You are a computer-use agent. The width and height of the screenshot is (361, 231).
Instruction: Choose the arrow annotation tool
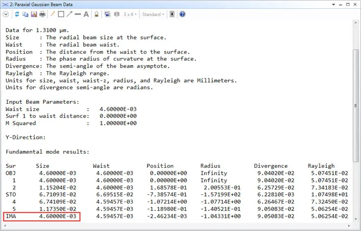[x=69, y=14]
